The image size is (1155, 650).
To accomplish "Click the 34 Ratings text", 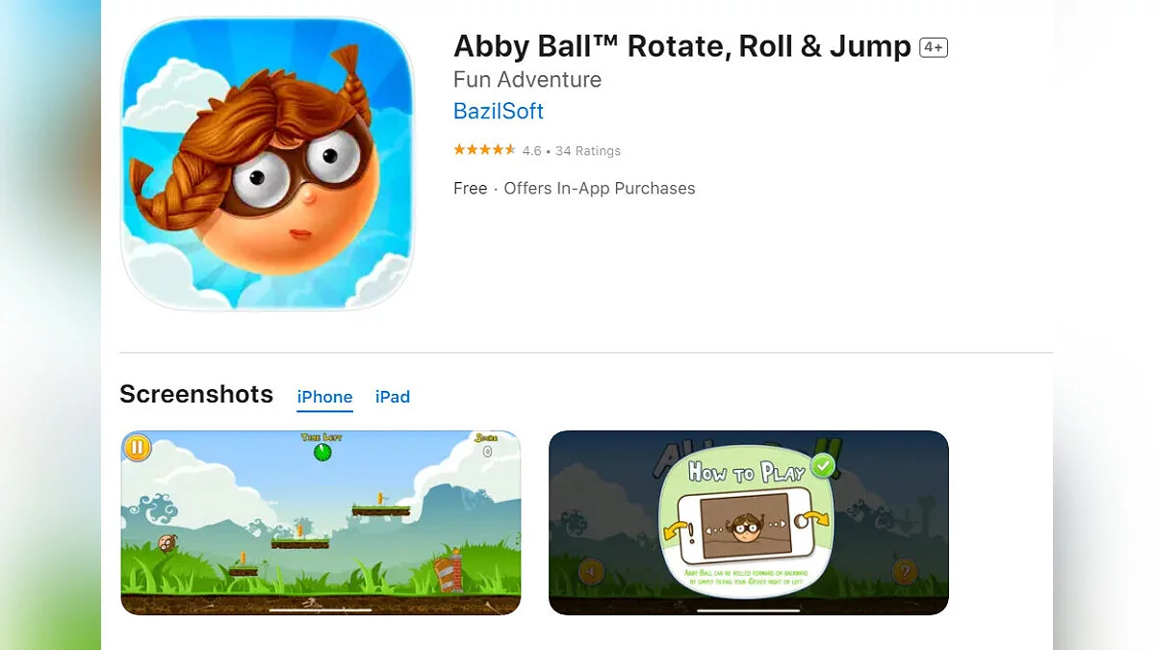I will 588,151.
